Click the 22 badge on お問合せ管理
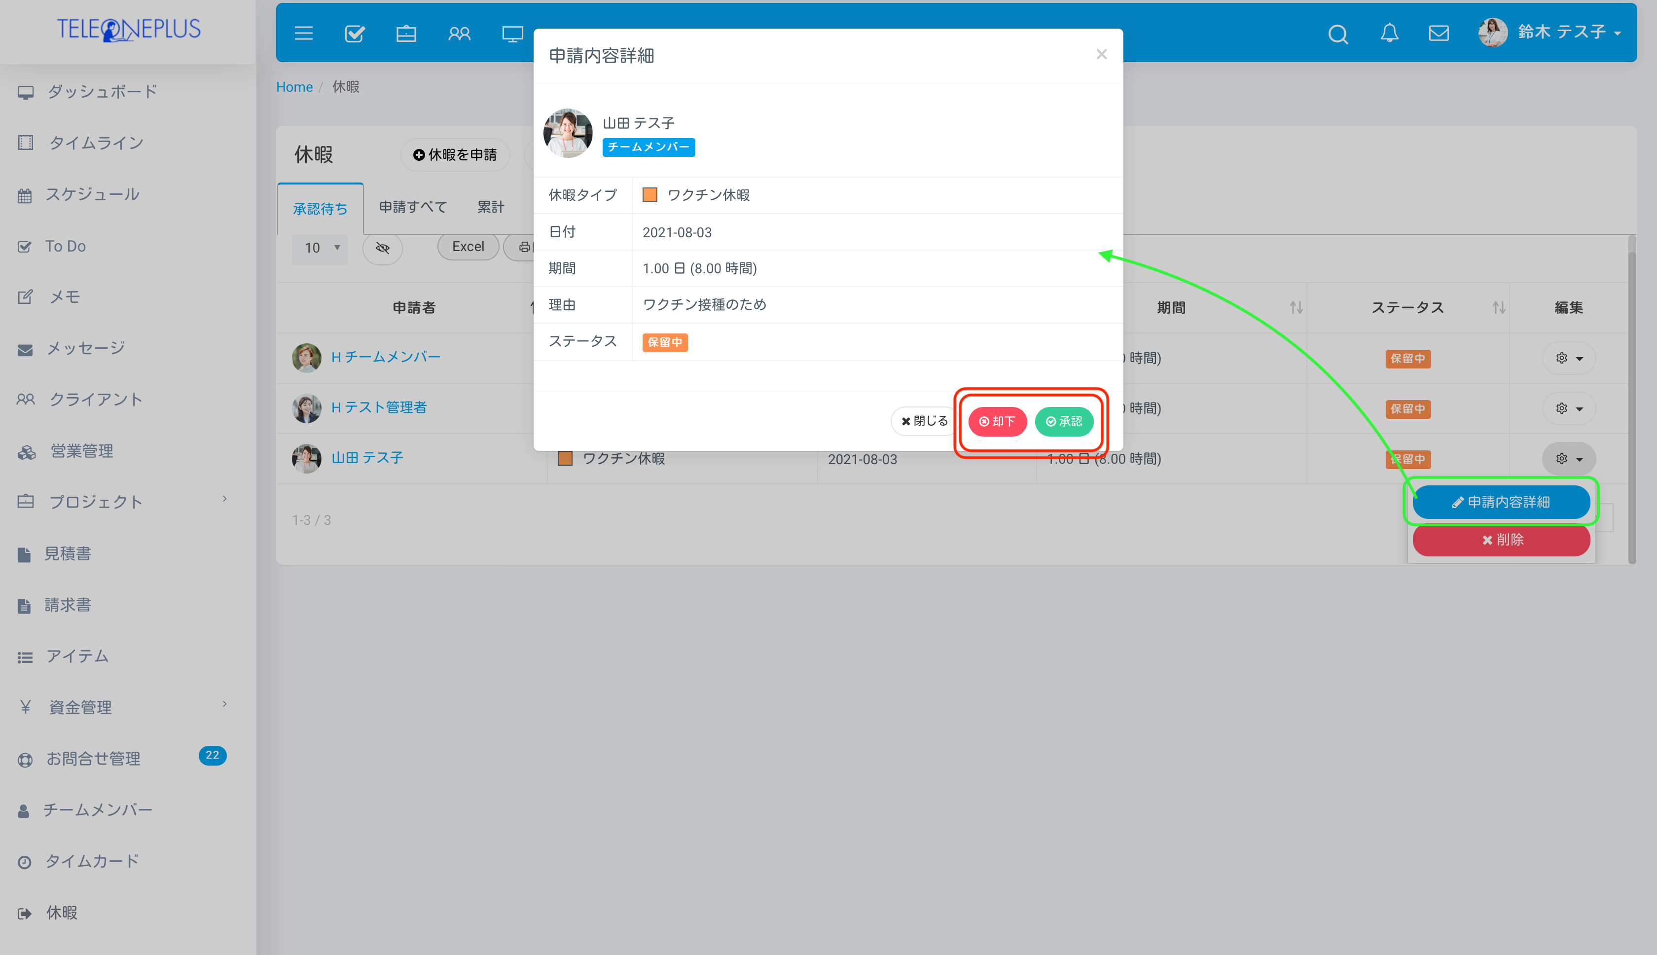This screenshot has width=1657, height=955. point(213,756)
